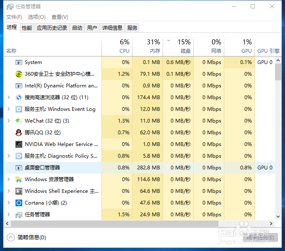Expand the 任务管理器 process group

[8, 215]
